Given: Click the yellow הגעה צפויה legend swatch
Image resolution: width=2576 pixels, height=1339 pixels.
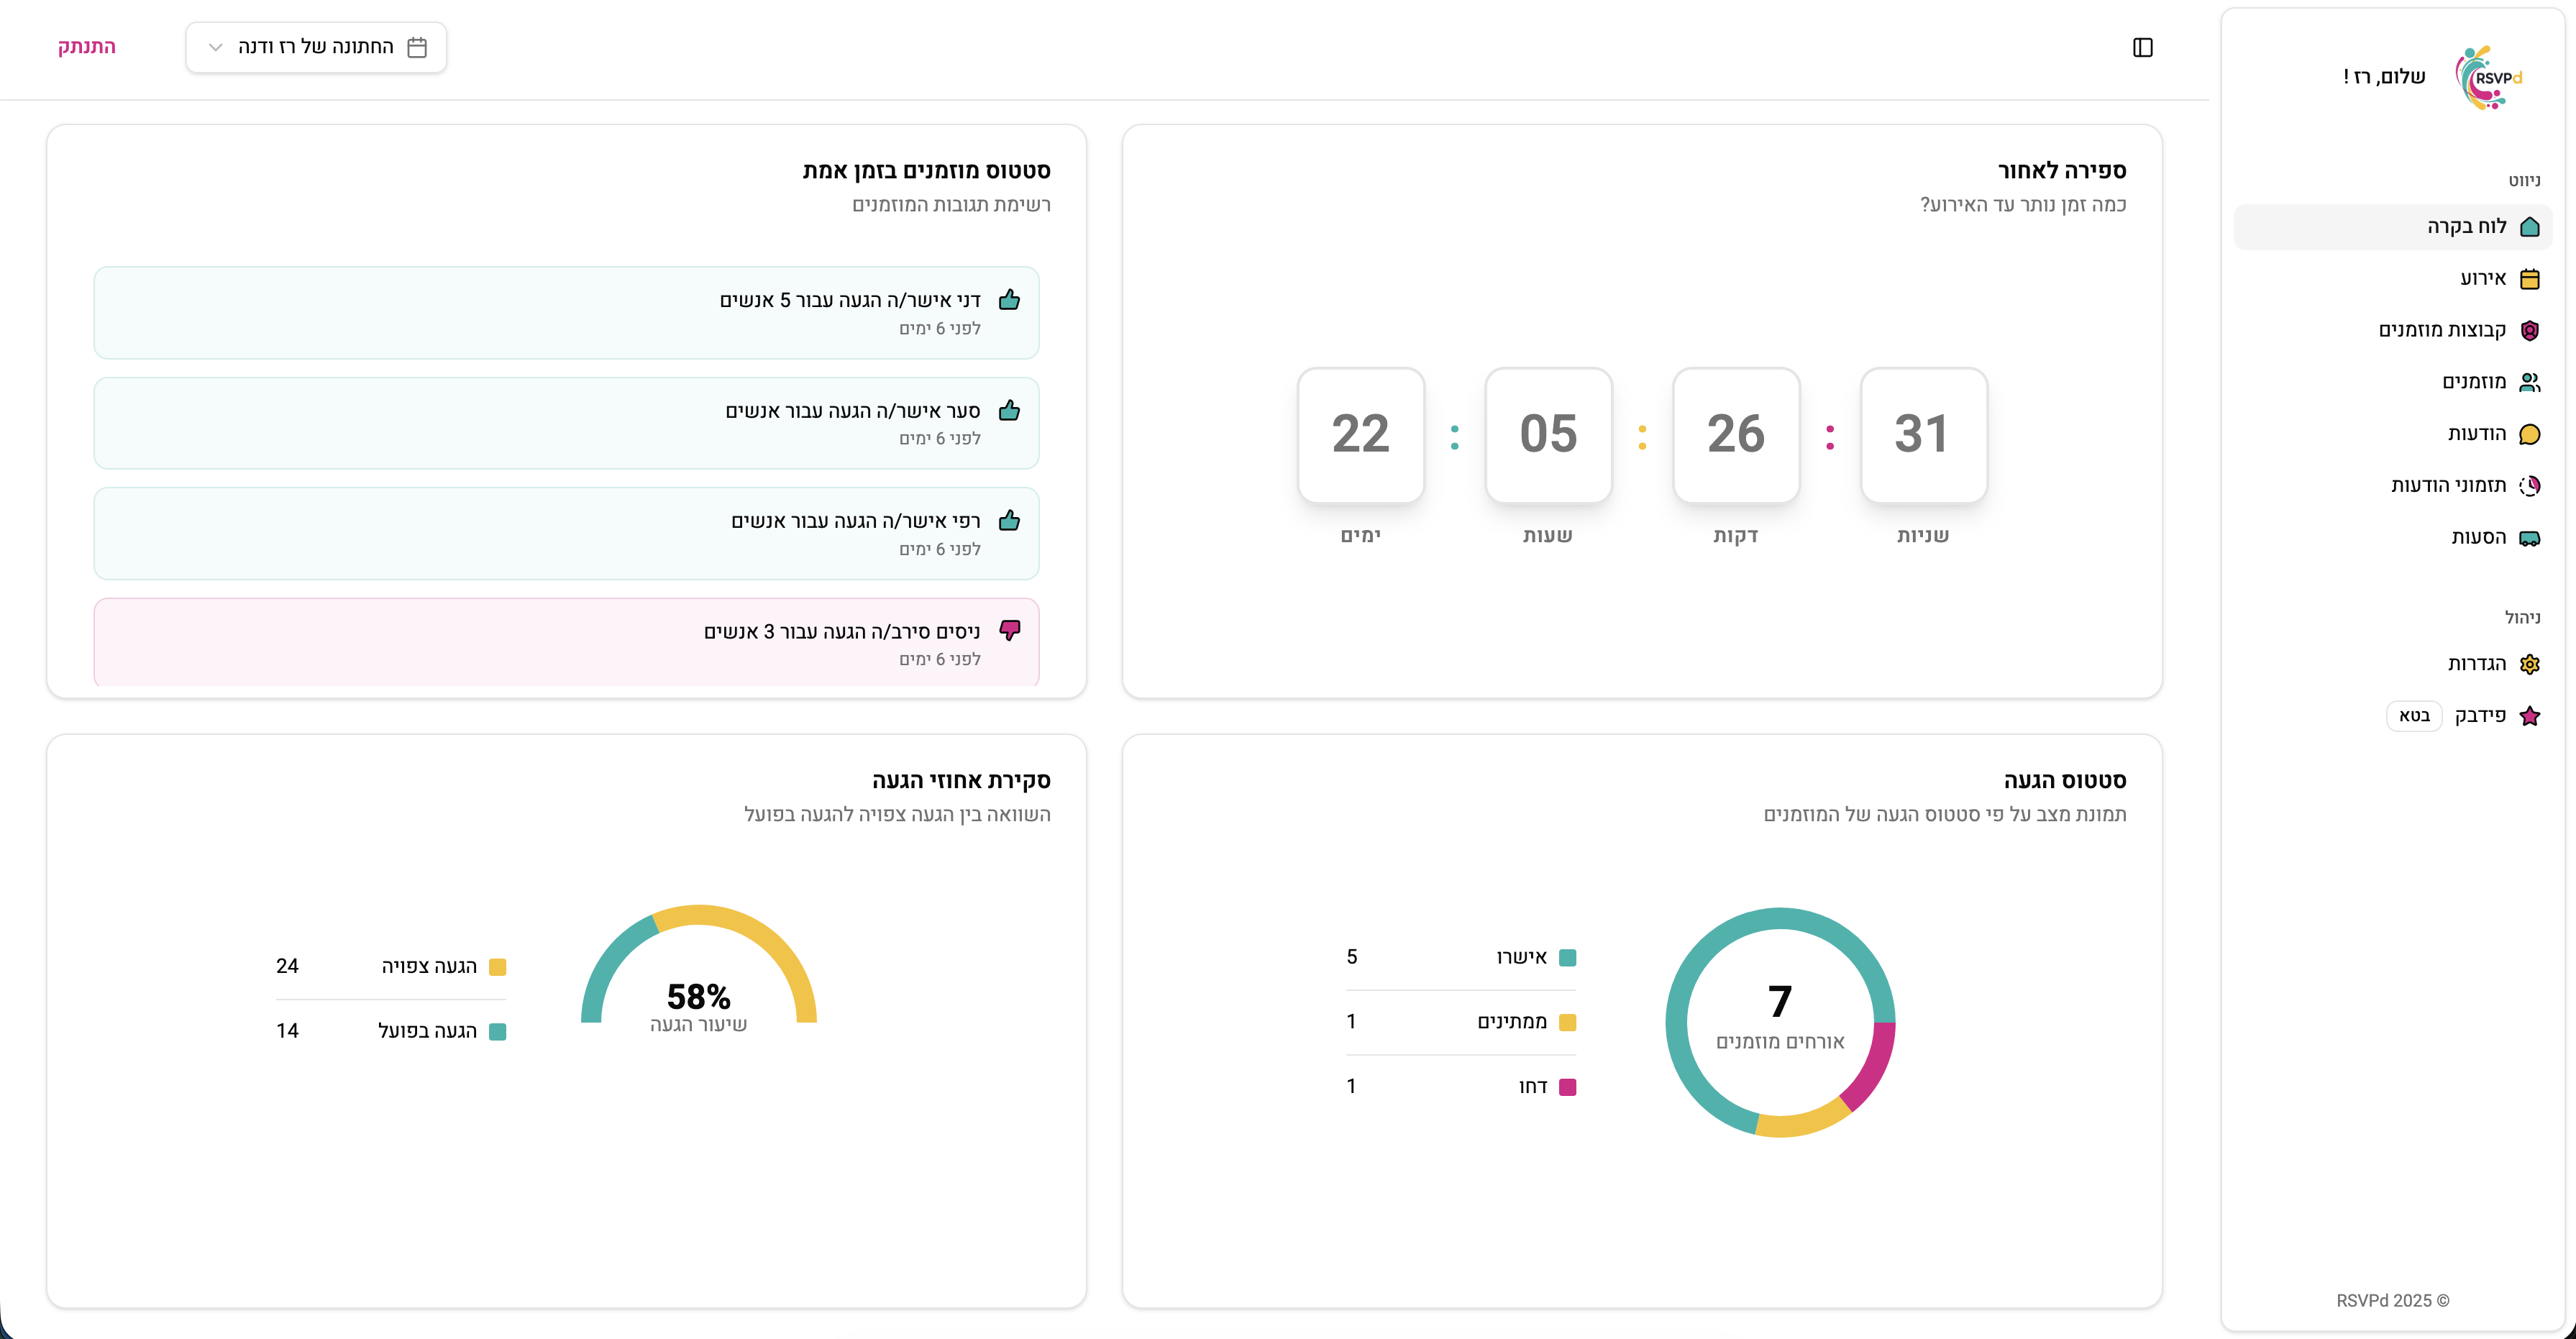Looking at the screenshot, I should pos(497,967).
